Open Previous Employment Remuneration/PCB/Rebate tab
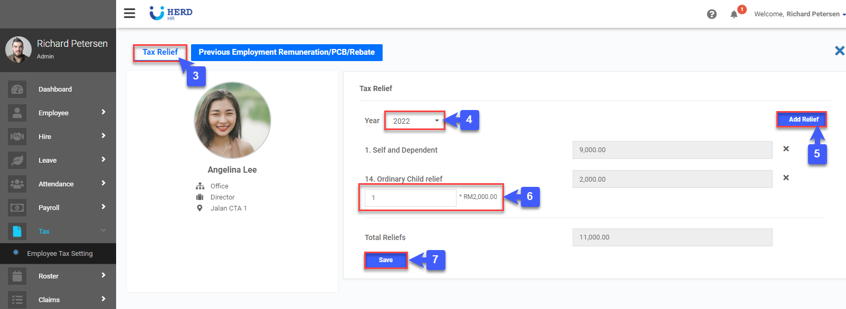 coord(287,52)
